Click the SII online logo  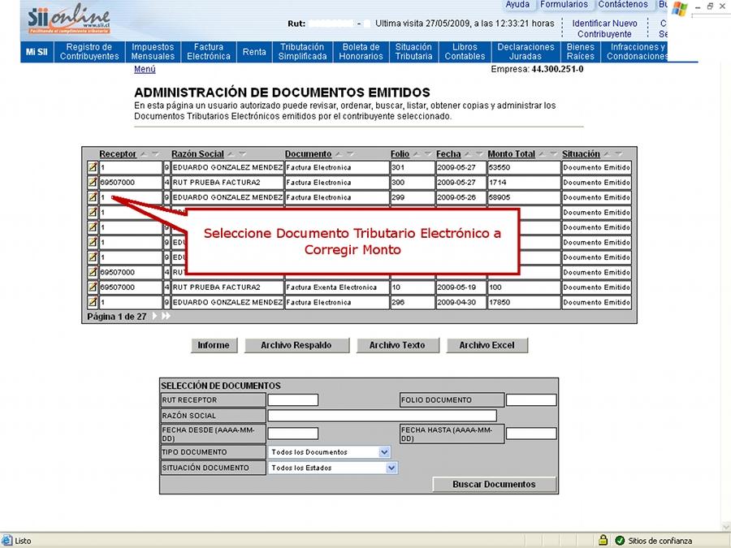69,19
